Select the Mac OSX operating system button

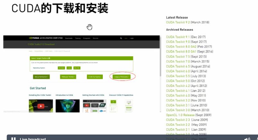click(77, 68)
